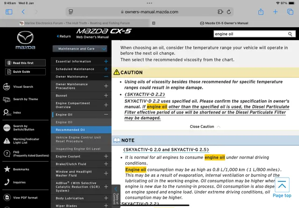This screenshot has height=208, width=299.
Task: Expand the Essential Information section
Action: point(106,61)
